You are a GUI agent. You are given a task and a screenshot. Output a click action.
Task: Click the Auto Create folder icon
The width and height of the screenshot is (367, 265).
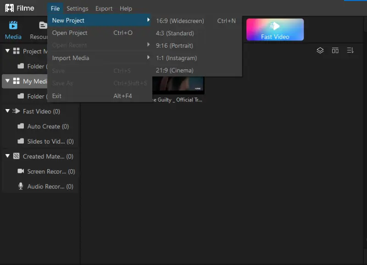tap(21, 126)
